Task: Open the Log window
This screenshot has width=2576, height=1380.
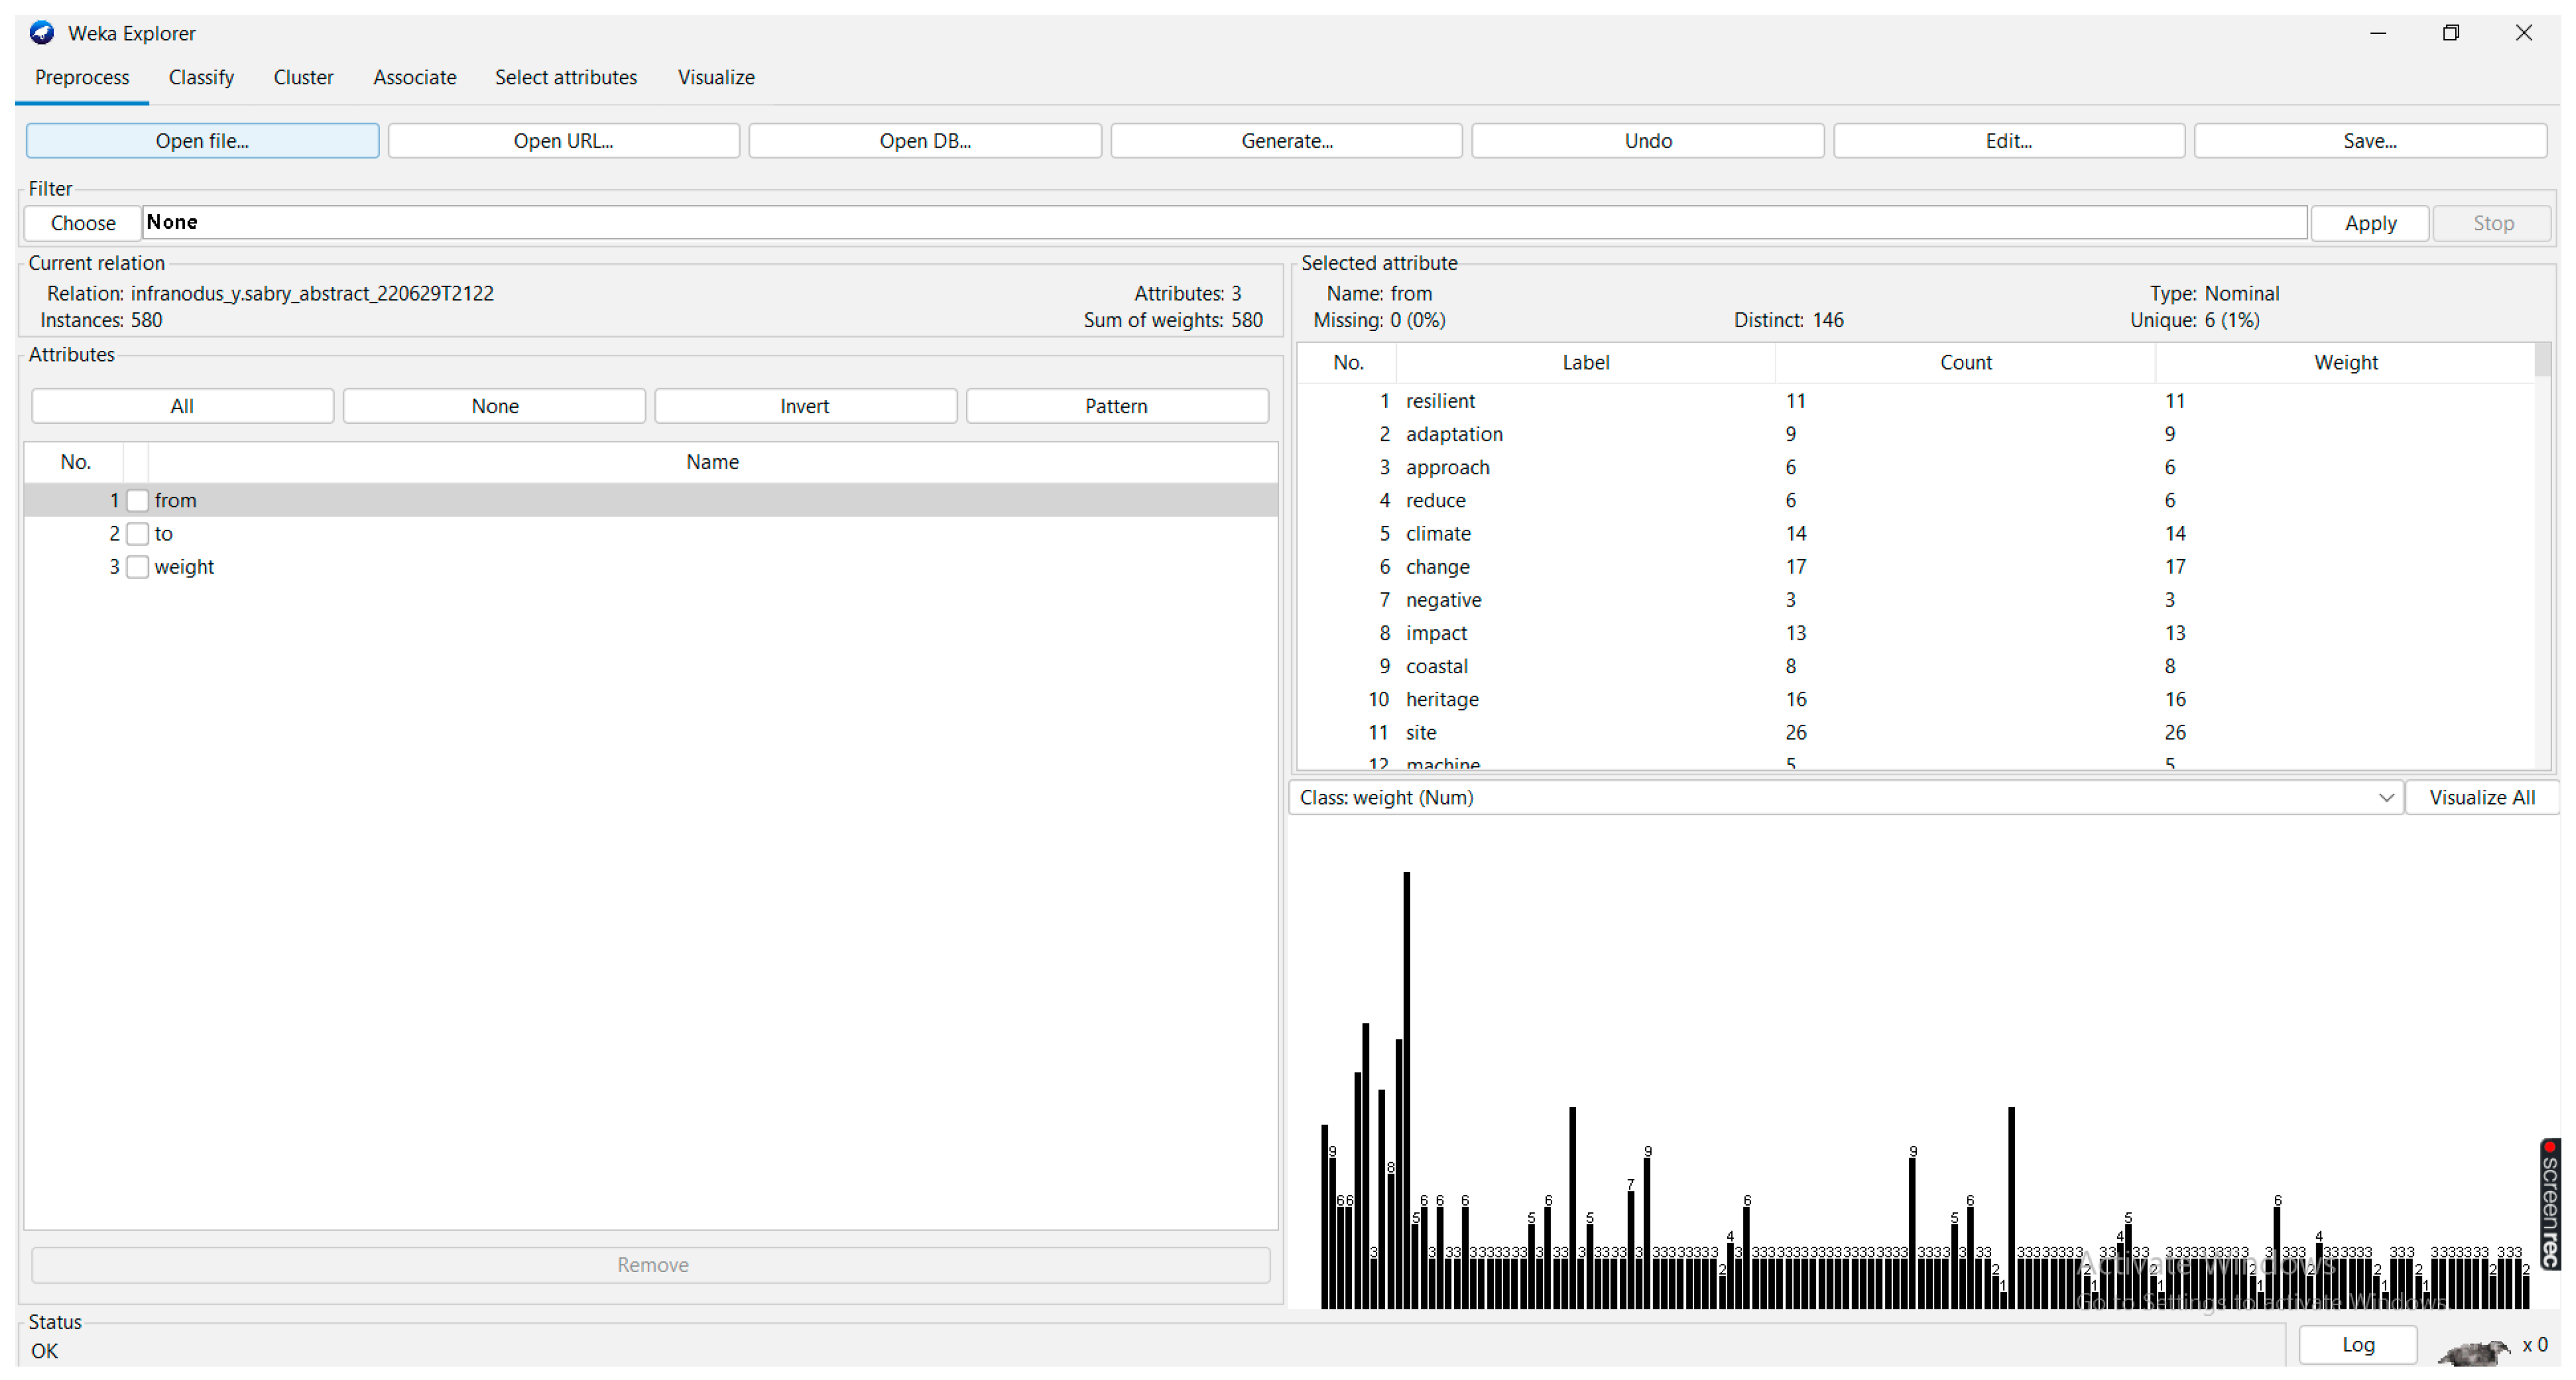Action: tap(2357, 1344)
